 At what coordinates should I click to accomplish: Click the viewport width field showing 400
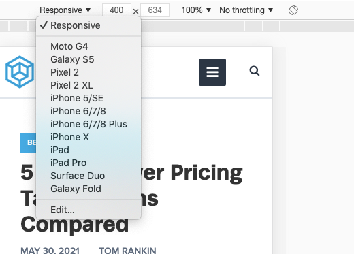pyautogui.click(x=116, y=10)
